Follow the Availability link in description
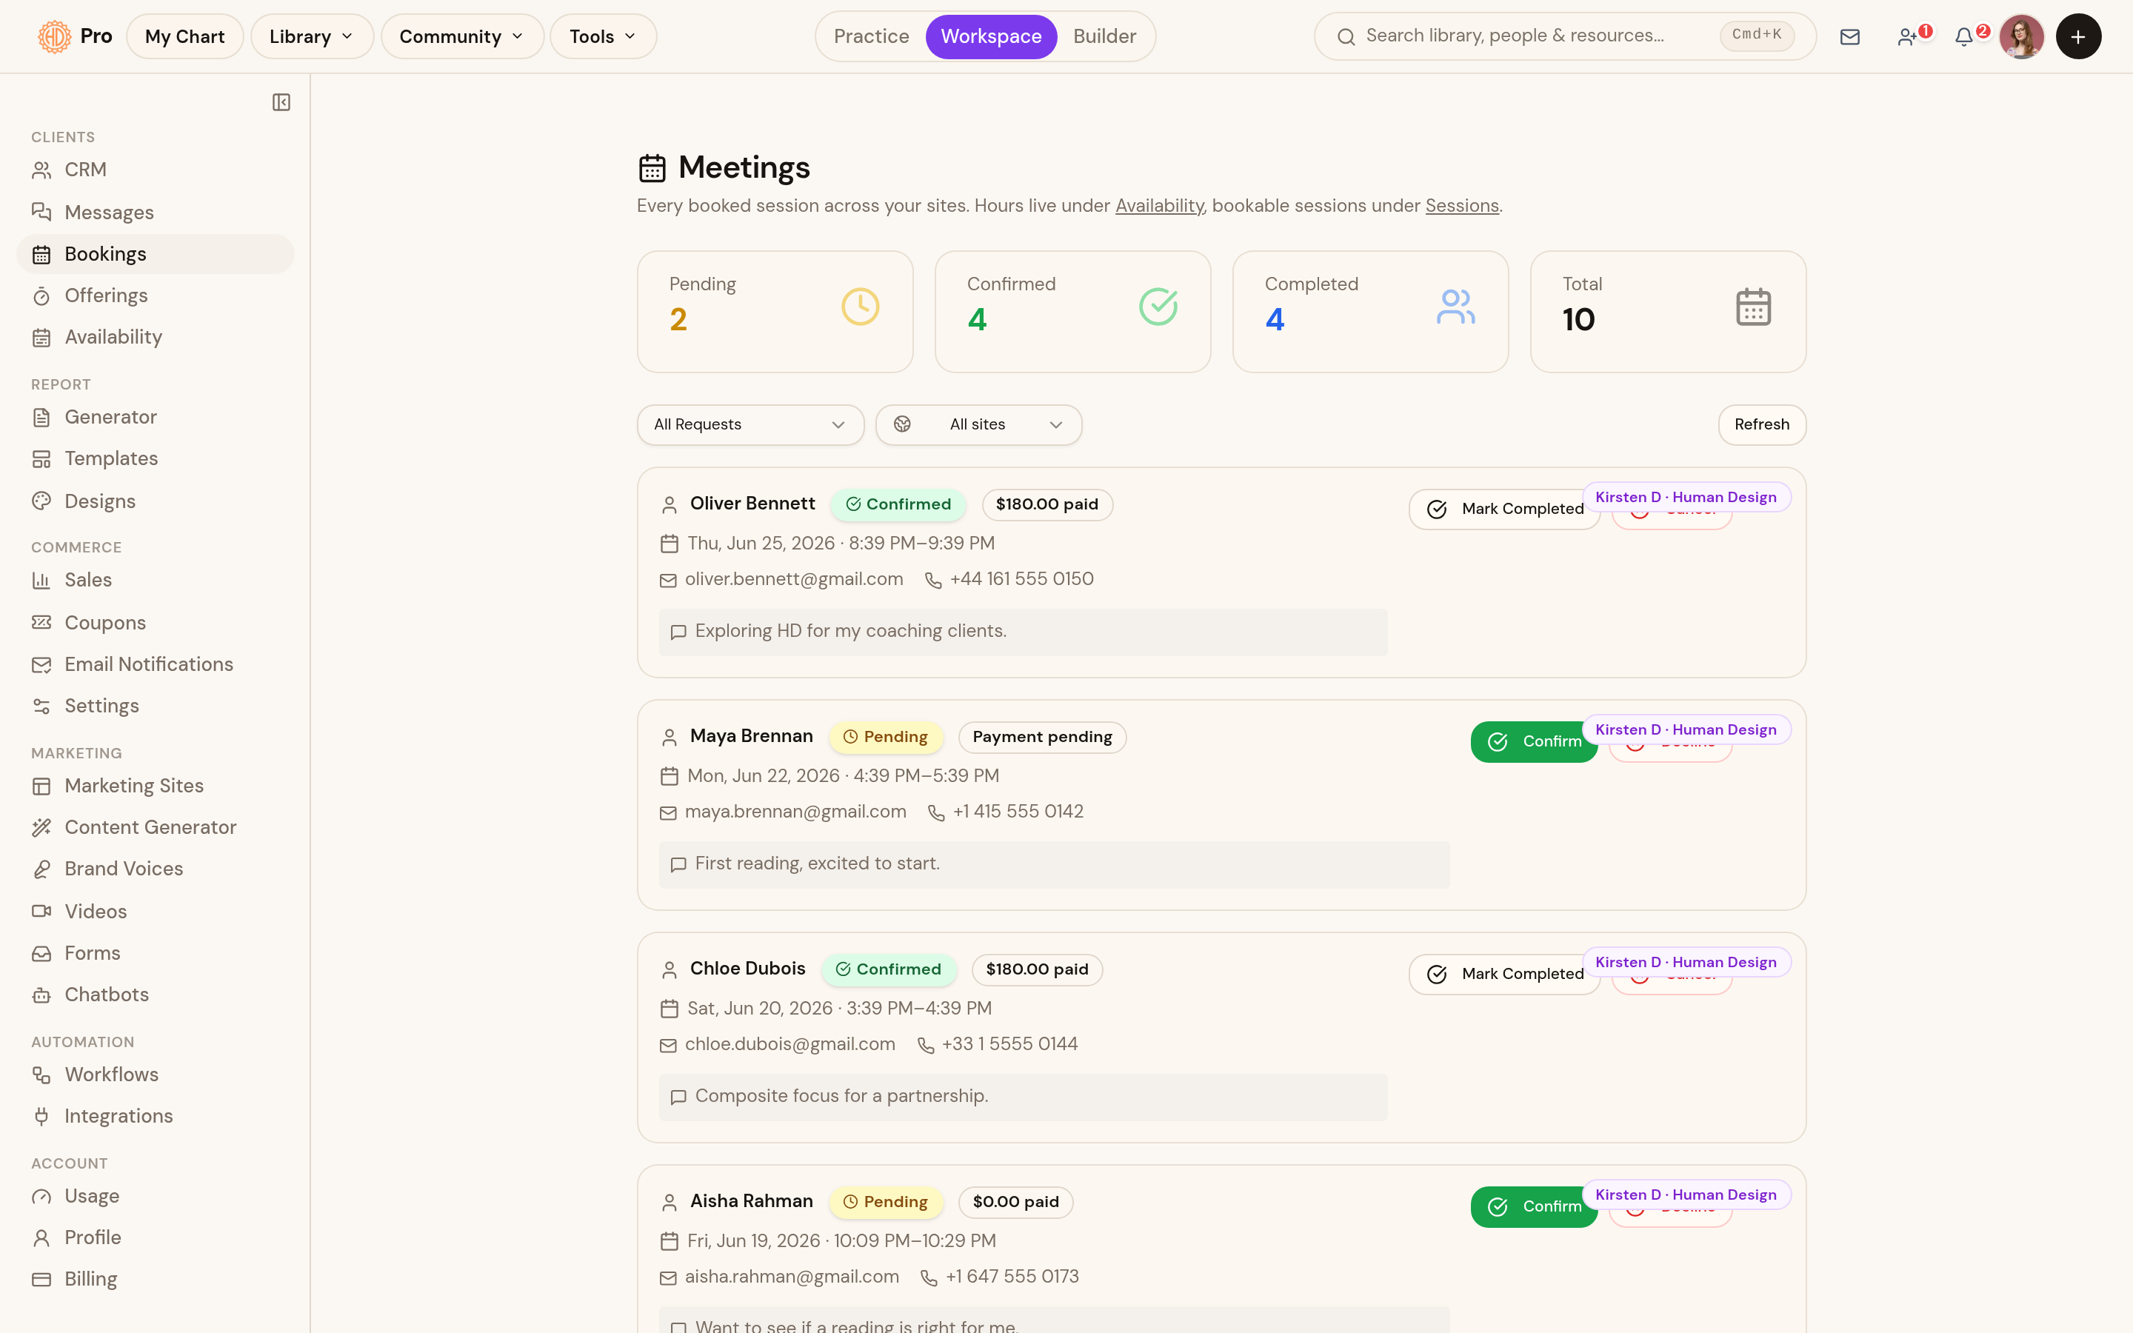 (x=1159, y=205)
